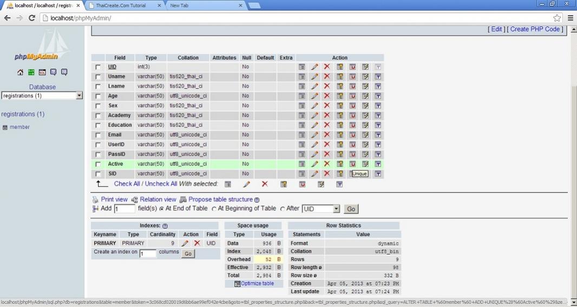Click Go button to add fields
This screenshot has width=577, height=307.
pyautogui.click(x=351, y=209)
